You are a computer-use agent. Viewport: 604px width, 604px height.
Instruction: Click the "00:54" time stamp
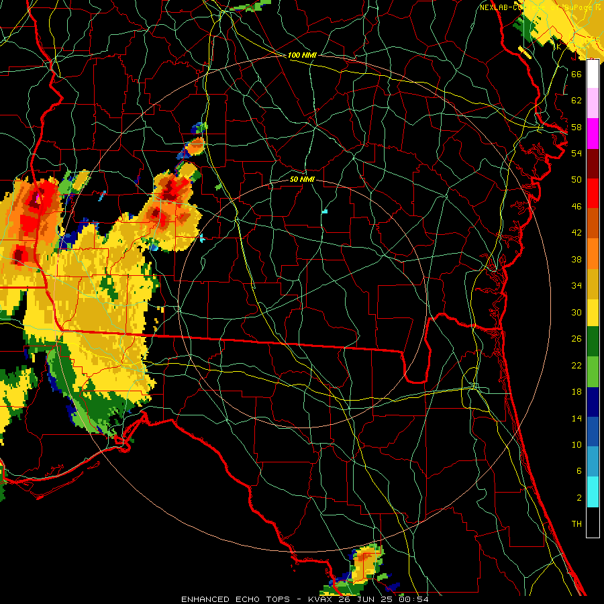pyautogui.click(x=413, y=599)
